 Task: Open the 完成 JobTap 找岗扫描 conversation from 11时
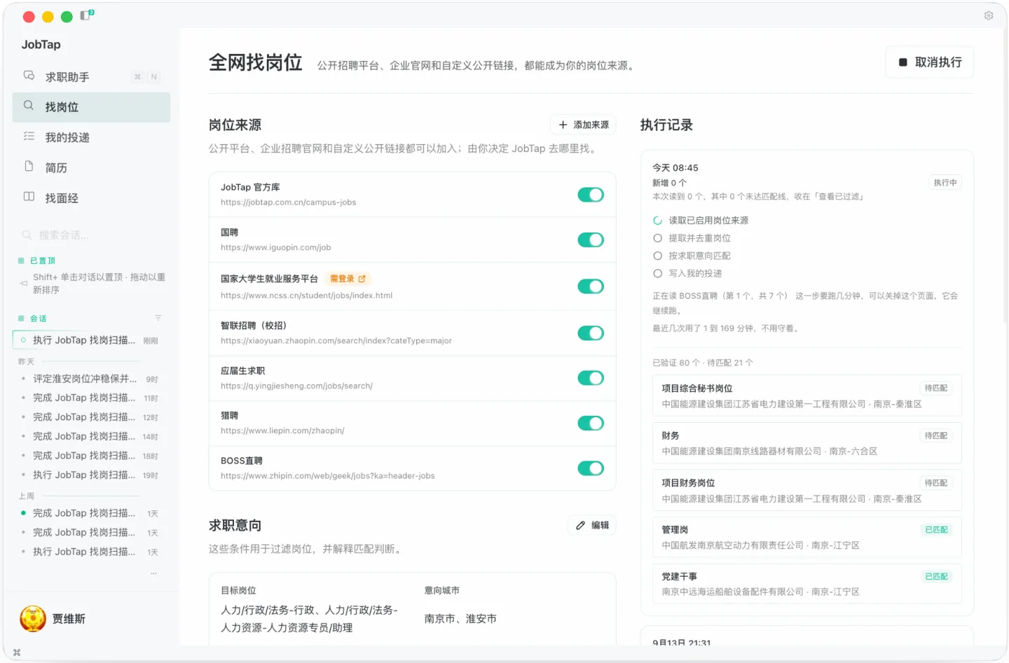click(91, 398)
